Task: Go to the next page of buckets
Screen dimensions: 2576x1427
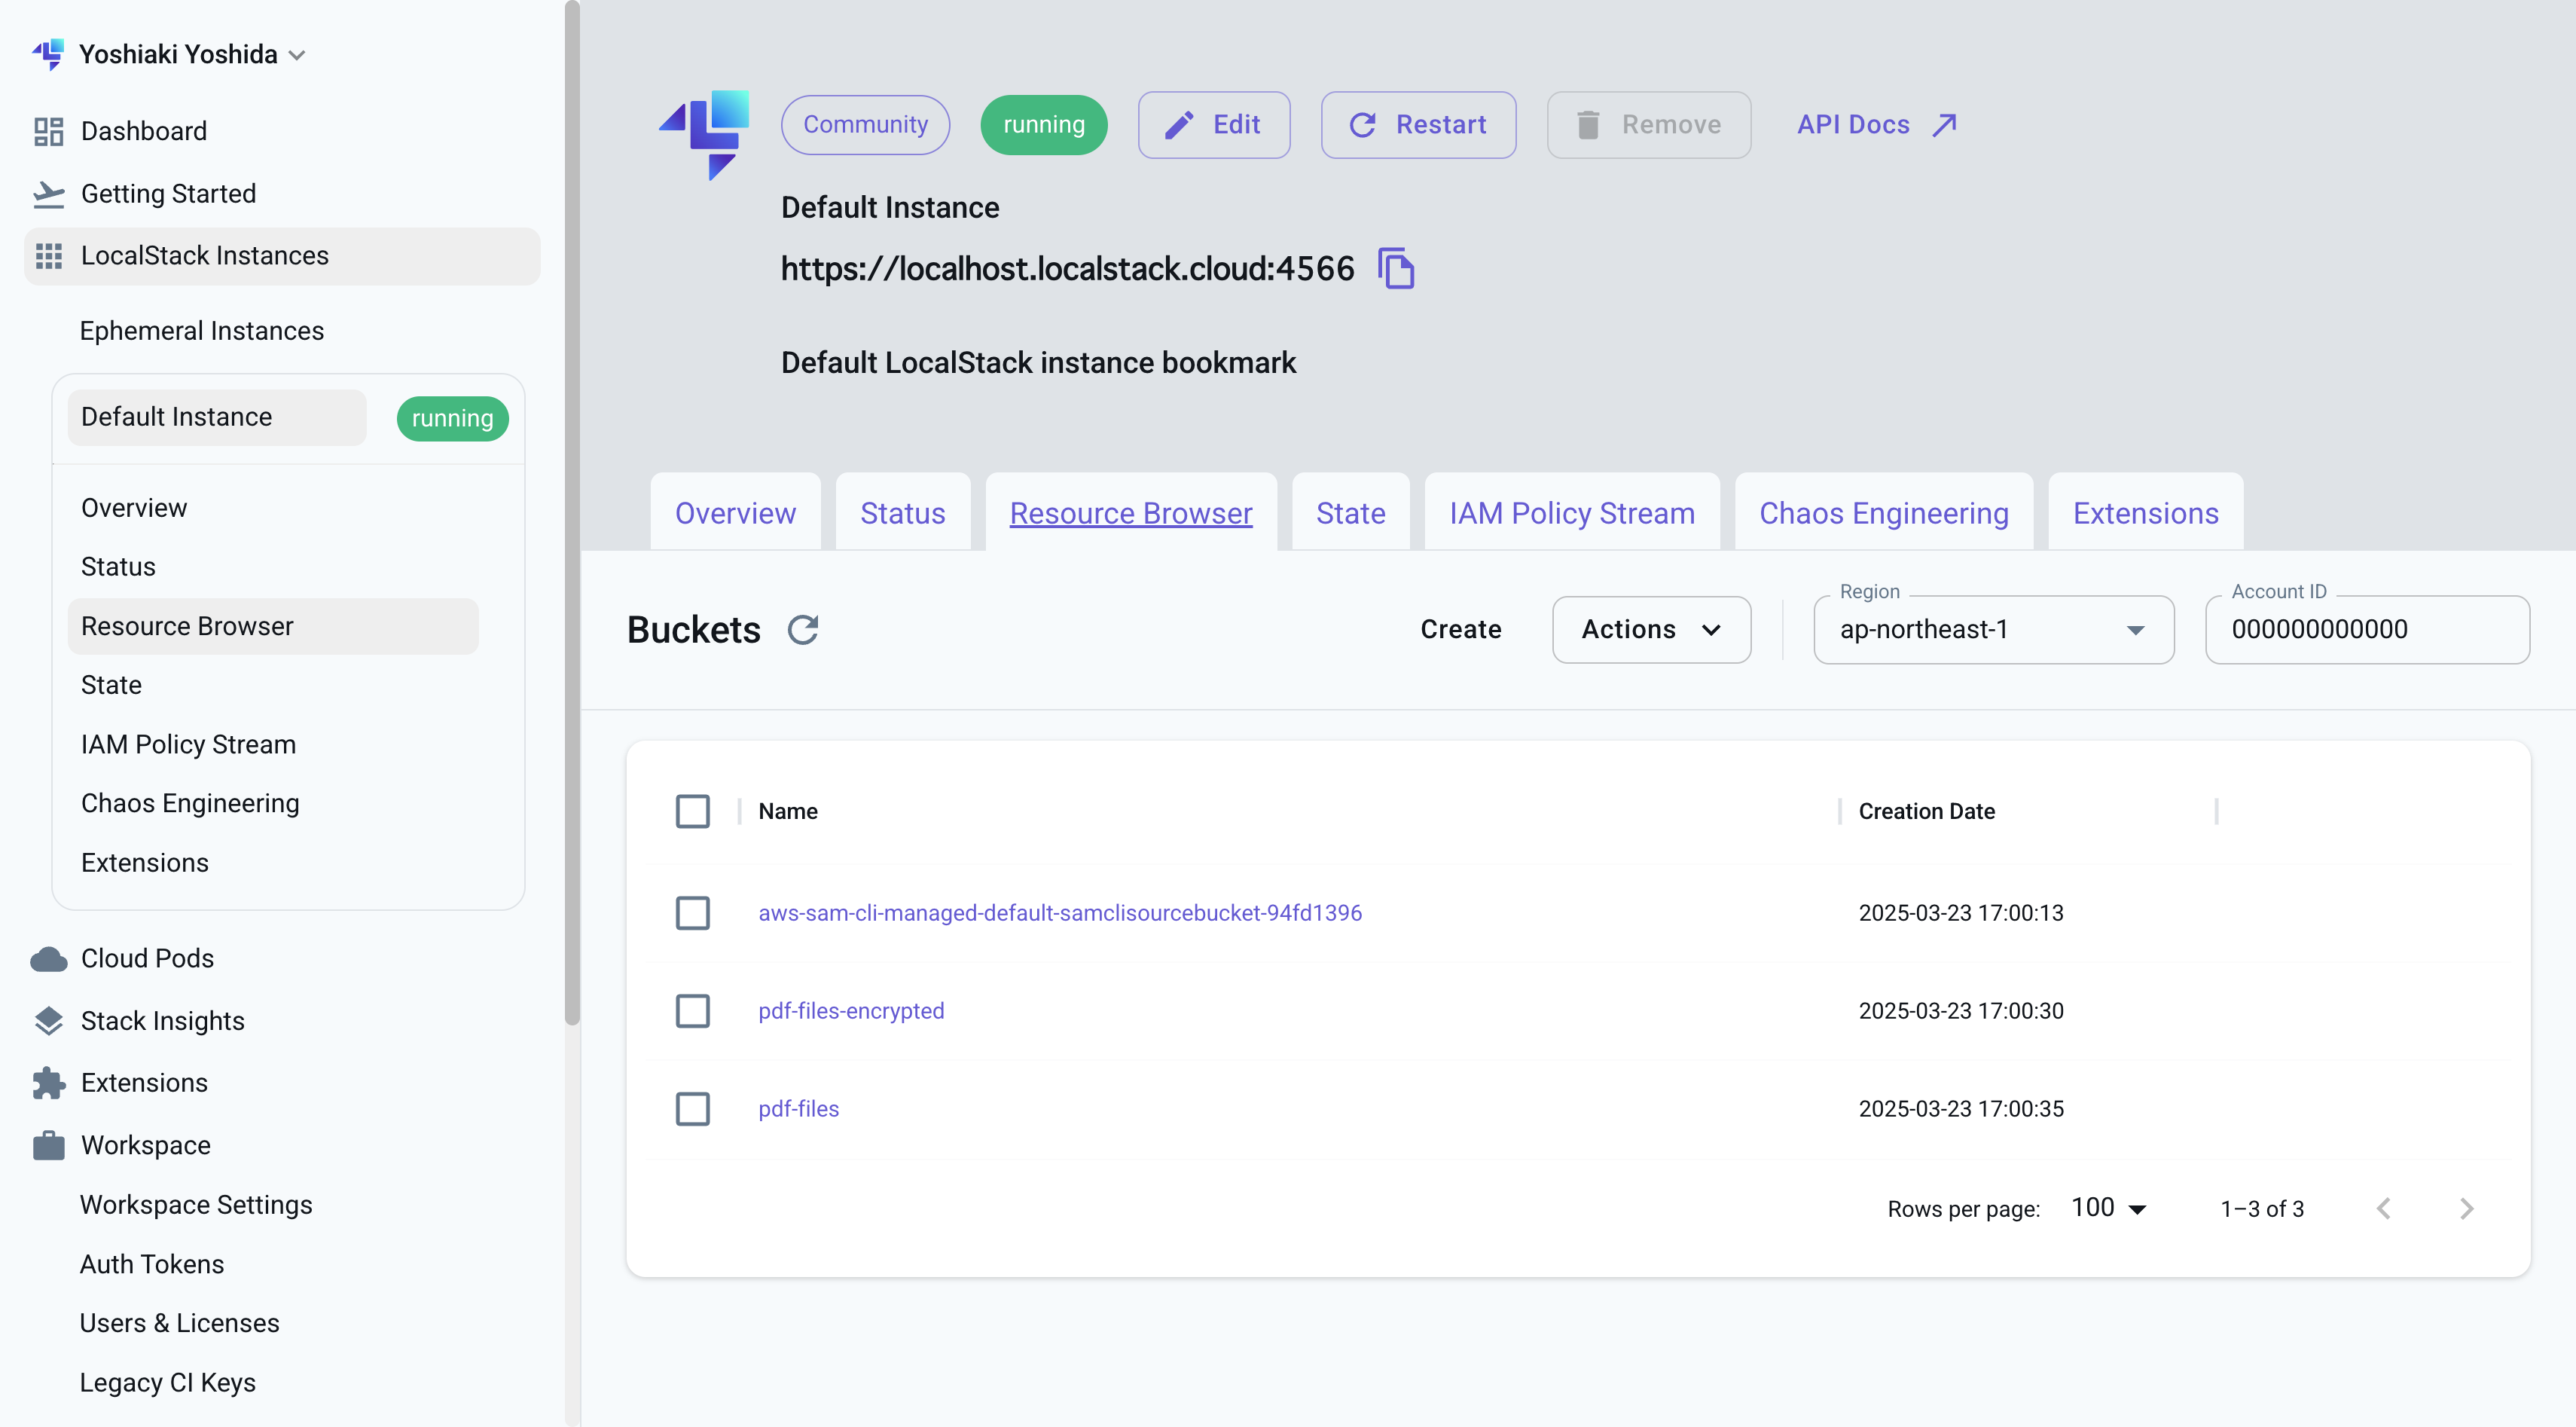Action: click(2466, 1208)
